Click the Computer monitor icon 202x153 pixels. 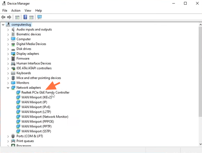click(13, 39)
